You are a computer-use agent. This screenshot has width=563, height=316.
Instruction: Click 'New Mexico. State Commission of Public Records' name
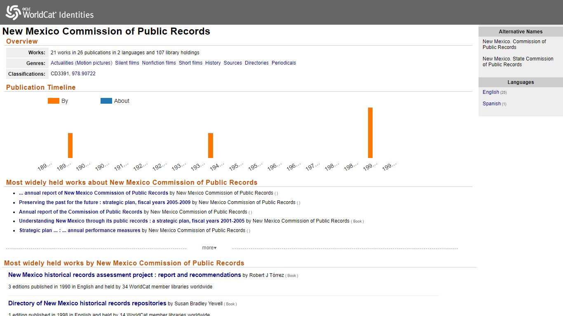tap(518, 62)
